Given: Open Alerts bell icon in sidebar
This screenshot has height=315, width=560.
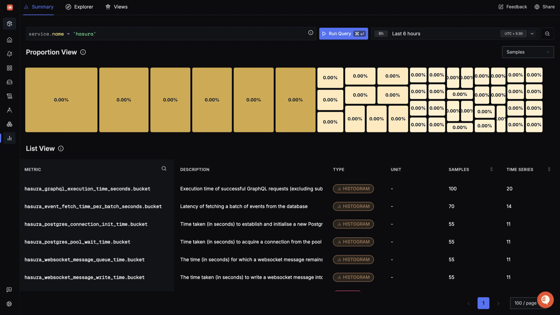Looking at the screenshot, I should (10, 54).
